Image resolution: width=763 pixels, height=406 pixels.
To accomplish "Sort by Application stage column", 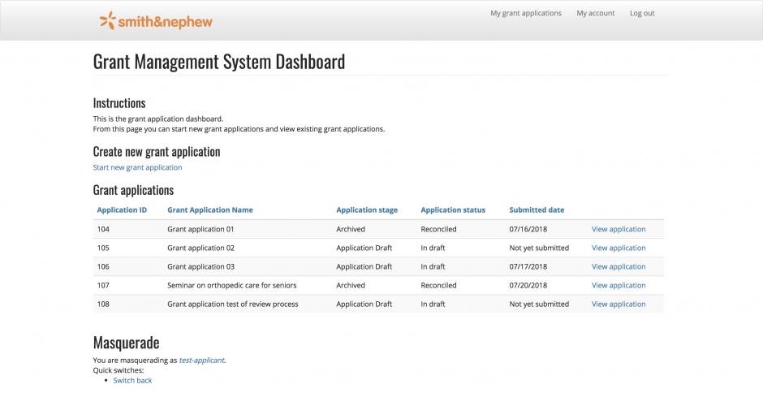I will point(367,209).
